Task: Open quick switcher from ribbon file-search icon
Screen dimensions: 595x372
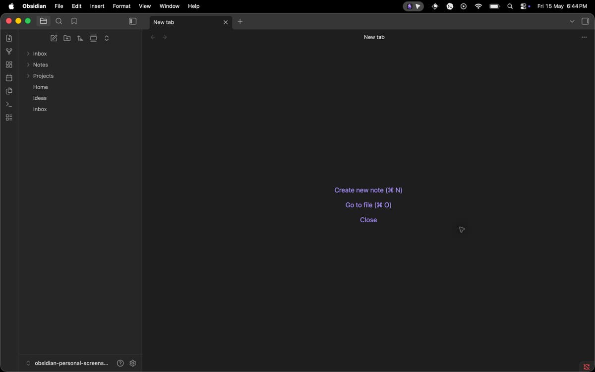Action: pos(9,38)
